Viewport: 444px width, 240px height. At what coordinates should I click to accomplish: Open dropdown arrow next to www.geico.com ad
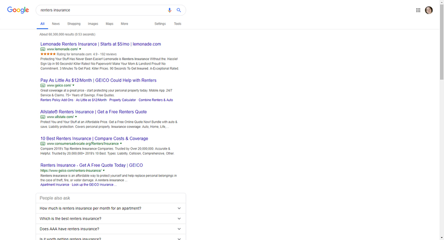74,85
